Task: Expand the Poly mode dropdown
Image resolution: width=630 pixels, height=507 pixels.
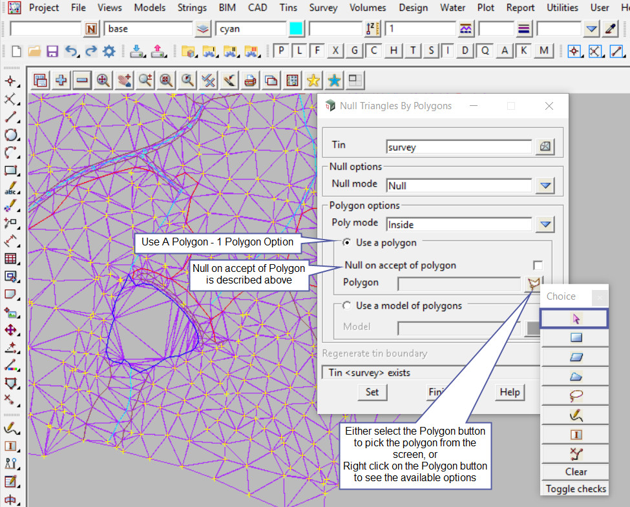Action: pos(546,224)
